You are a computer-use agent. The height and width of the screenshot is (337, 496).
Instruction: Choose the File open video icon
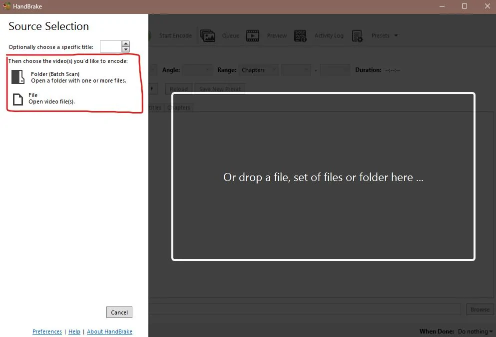click(17, 99)
